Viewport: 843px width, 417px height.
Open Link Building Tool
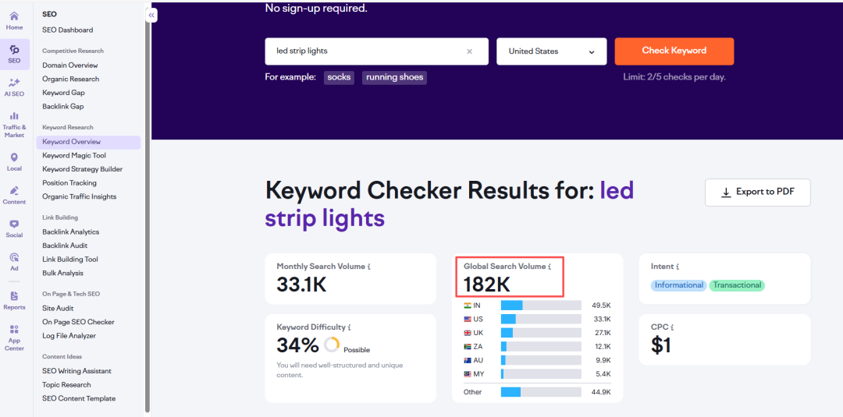click(x=70, y=260)
